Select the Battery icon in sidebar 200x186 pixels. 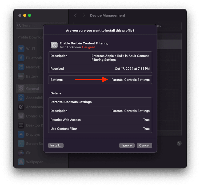(x=21, y=76)
